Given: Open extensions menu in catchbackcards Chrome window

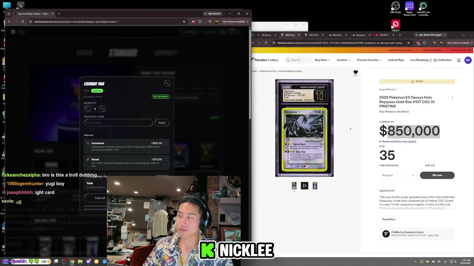Looking at the screenshot, I should tap(200, 21).
